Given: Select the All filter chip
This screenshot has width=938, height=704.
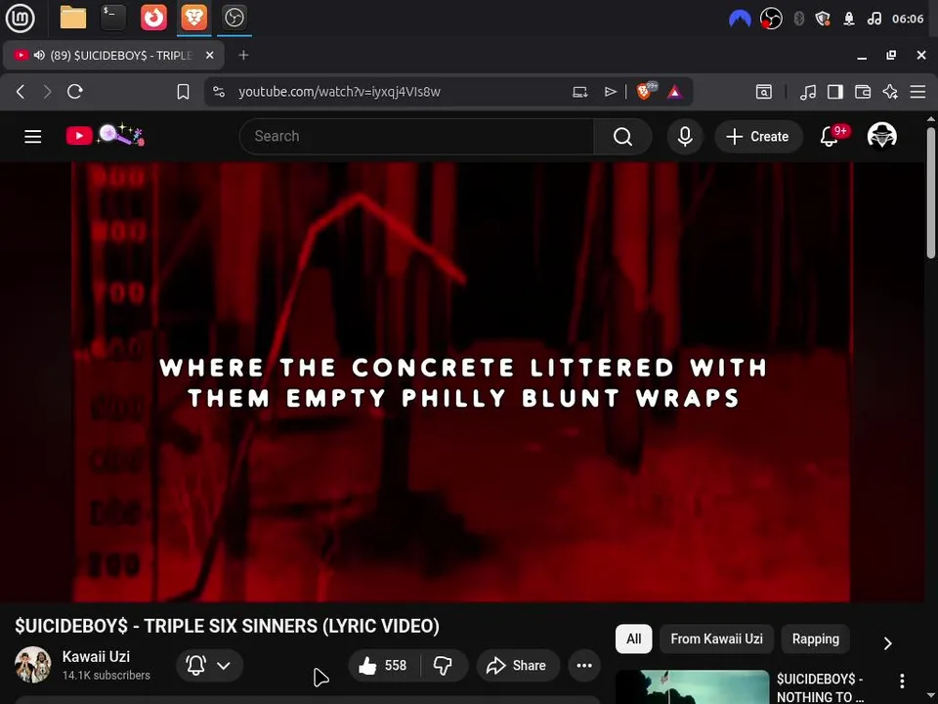Looking at the screenshot, I should click(633, 638).
